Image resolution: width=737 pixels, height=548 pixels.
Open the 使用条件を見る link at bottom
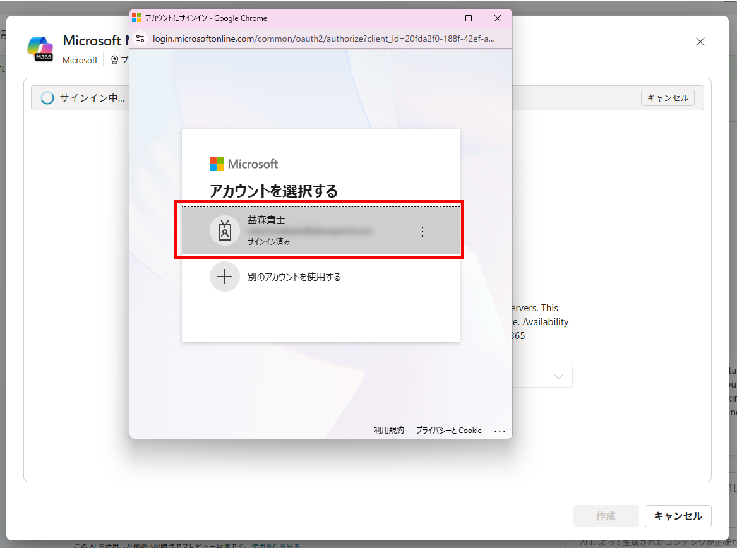tap(275, 545)
